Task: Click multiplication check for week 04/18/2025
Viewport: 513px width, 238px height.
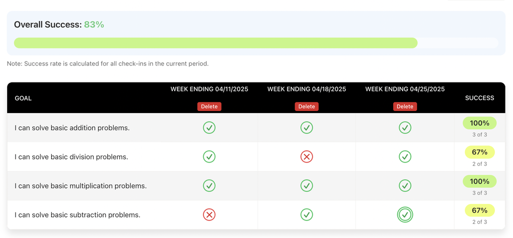Action: (307, 186)
